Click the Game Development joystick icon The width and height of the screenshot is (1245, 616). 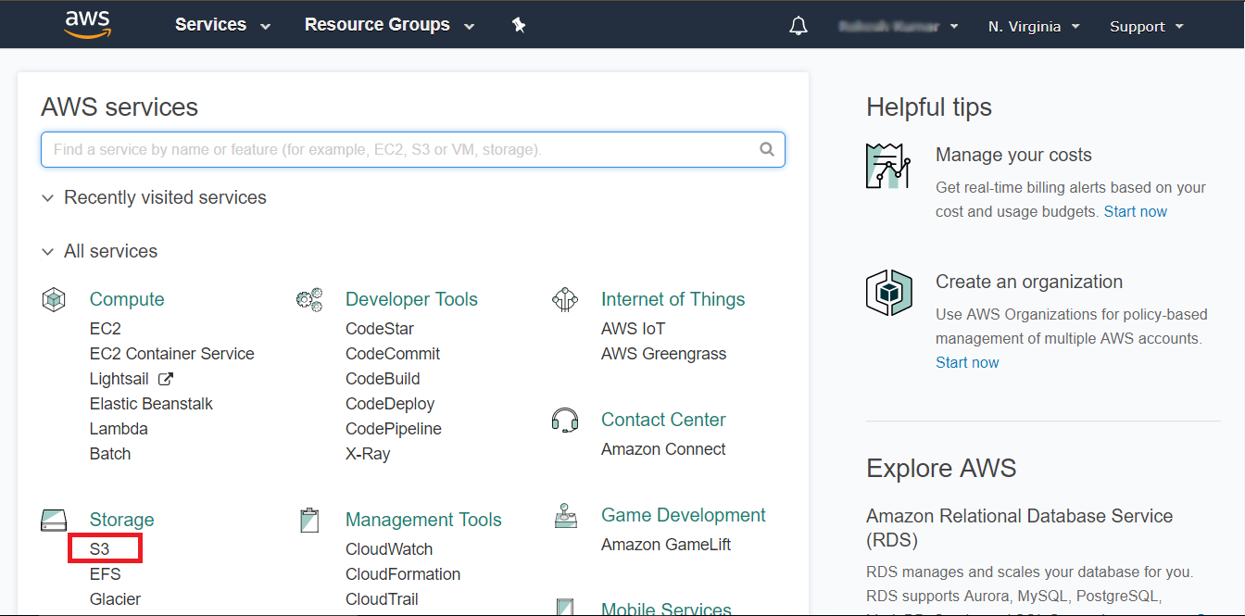(x=565, y=516)
